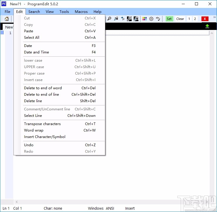Click in the editor text area
The width and height of the screenshot is (217, 212).
click(156, 111)
